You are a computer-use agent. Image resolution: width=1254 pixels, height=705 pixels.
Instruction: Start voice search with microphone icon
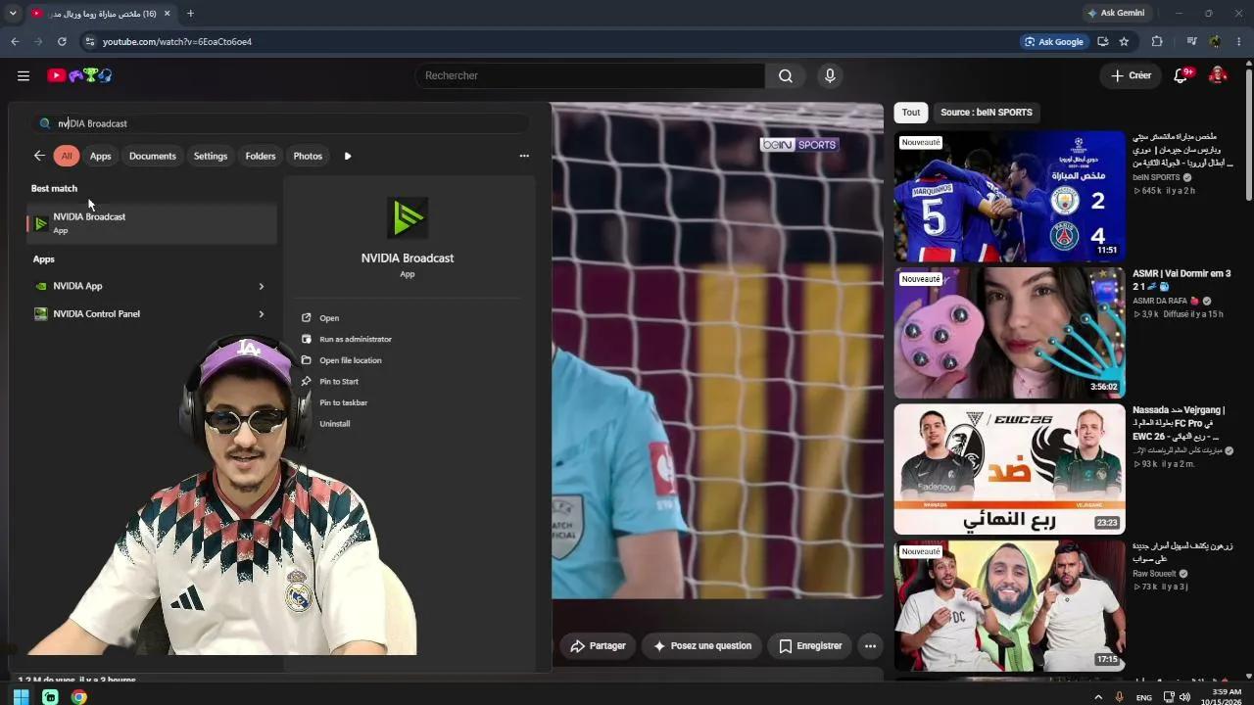(830, 75)
